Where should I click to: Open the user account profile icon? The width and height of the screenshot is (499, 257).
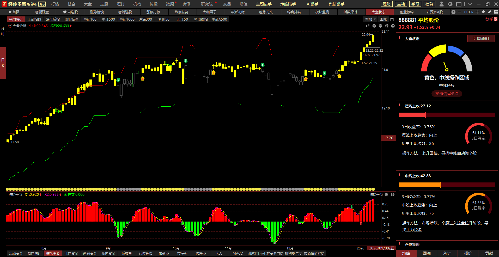click(x=441, y=4)
